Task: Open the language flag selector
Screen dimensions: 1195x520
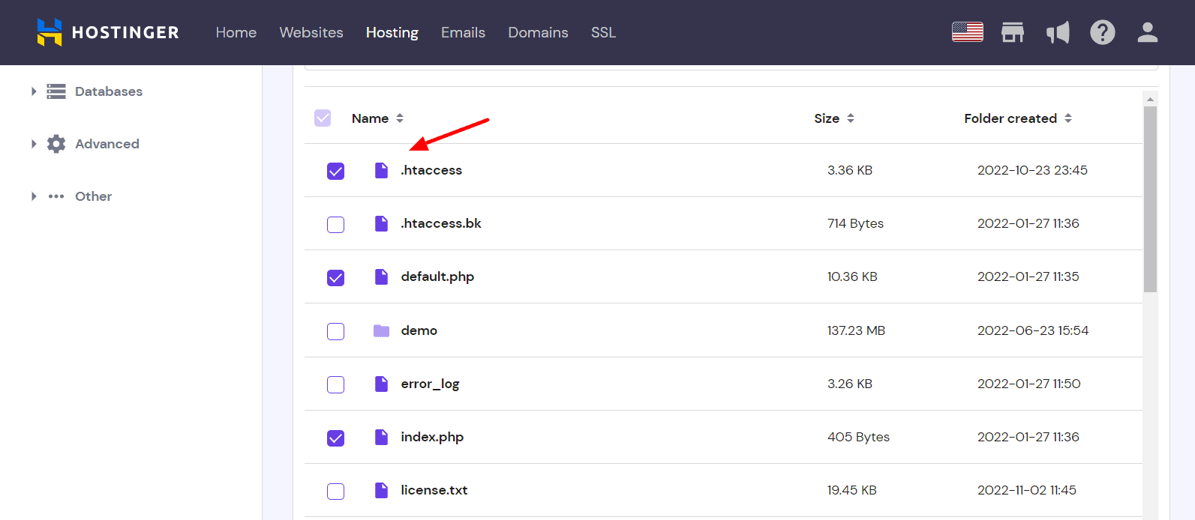Action: [967, 32]
